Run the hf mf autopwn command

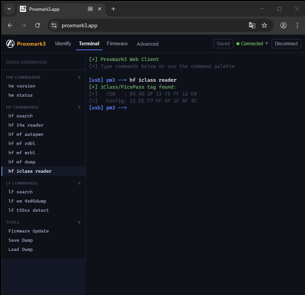(43, 134)
